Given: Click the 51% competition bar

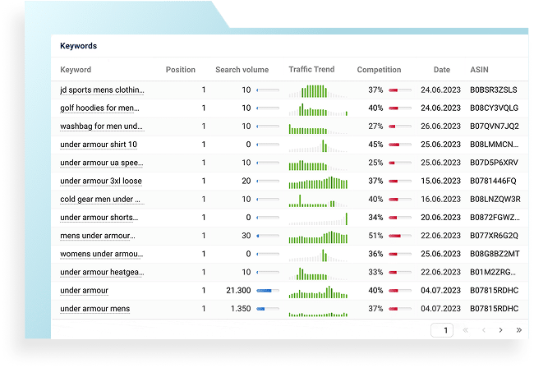Looking at the screenshot, I should tap(399, 236).
